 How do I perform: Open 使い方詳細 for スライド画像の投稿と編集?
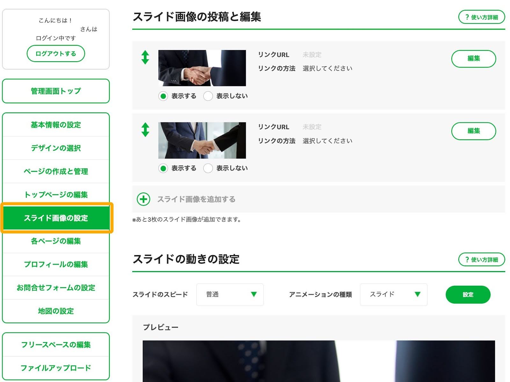pyautogui.click(x=482, y=17)
